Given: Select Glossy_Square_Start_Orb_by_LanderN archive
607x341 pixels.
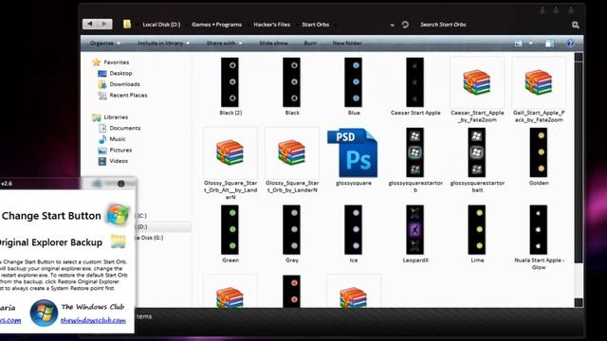Looking at the screenshot, I should click(292, 160).
